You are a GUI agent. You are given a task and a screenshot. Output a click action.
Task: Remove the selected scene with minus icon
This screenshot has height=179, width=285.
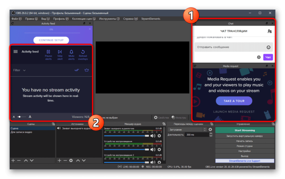[x=19, y=160]
